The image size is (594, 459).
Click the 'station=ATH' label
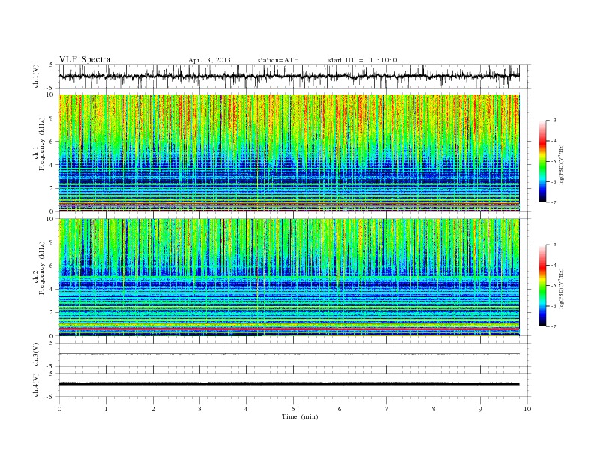[x=278, y=60]
